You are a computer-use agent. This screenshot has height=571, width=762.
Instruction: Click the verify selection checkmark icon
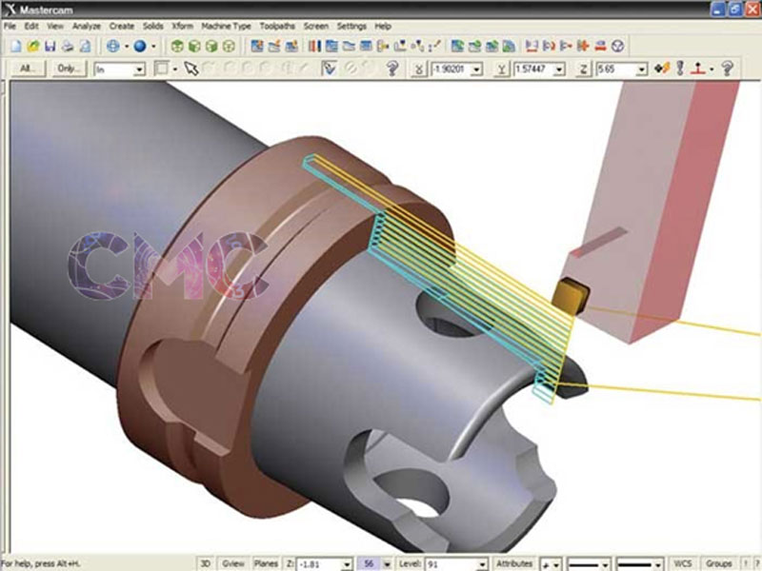tap(329, 69)
